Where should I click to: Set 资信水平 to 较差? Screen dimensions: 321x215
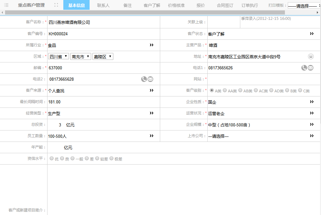(97, 158)
